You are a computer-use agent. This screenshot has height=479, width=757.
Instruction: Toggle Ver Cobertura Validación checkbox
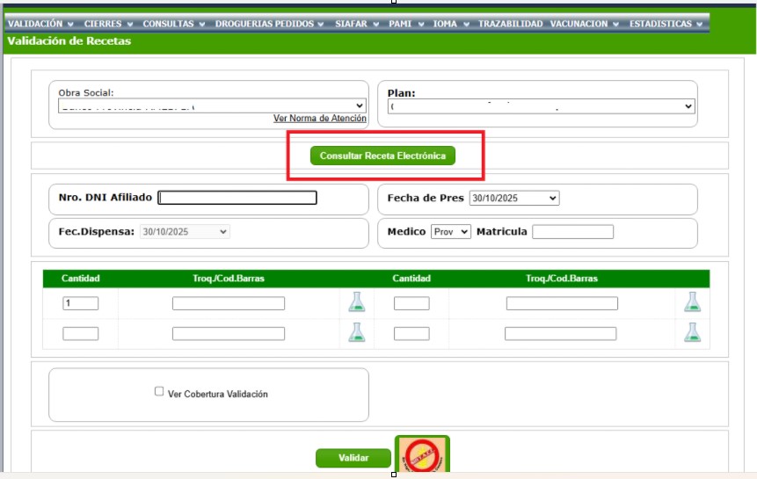159,391
